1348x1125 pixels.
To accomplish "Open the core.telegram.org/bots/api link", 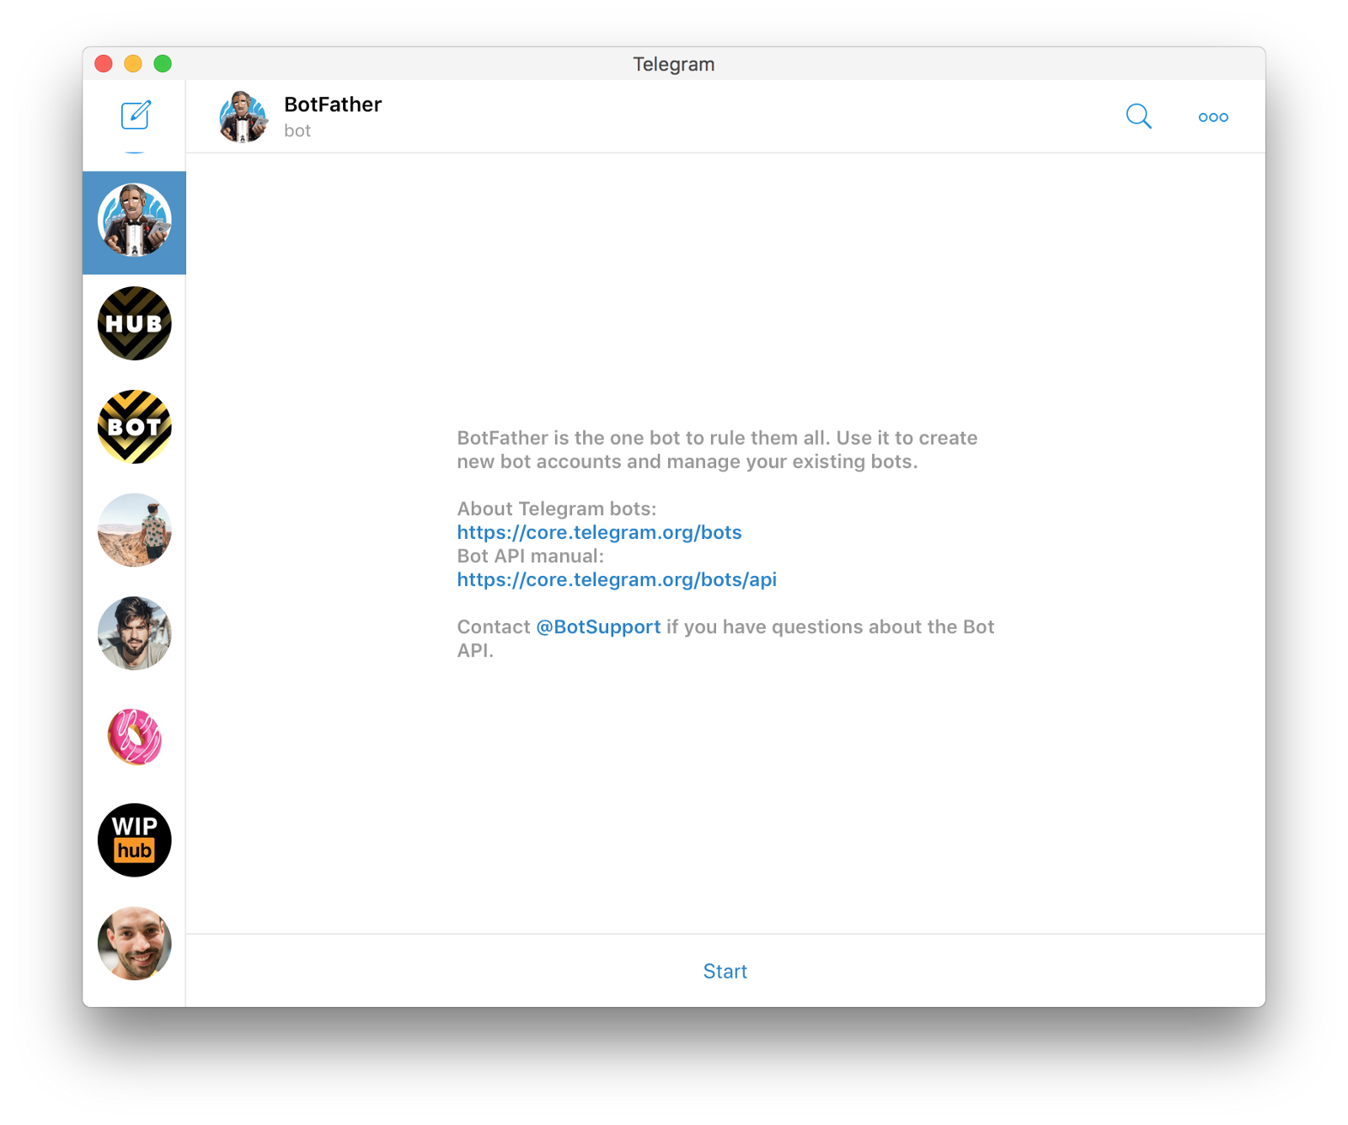I will tap(617, 579).
